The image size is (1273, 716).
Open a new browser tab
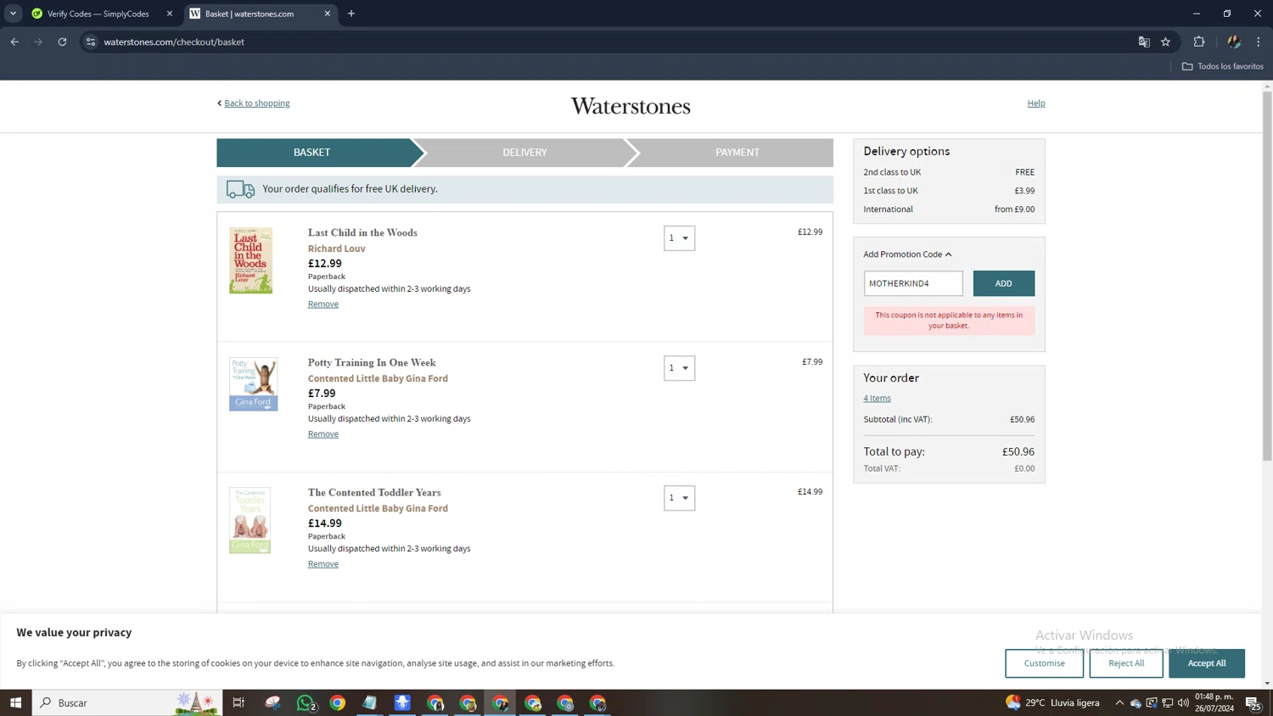click(x=351, y=14)
